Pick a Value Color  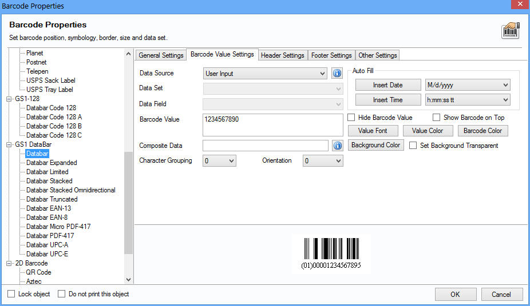[428, 131]
